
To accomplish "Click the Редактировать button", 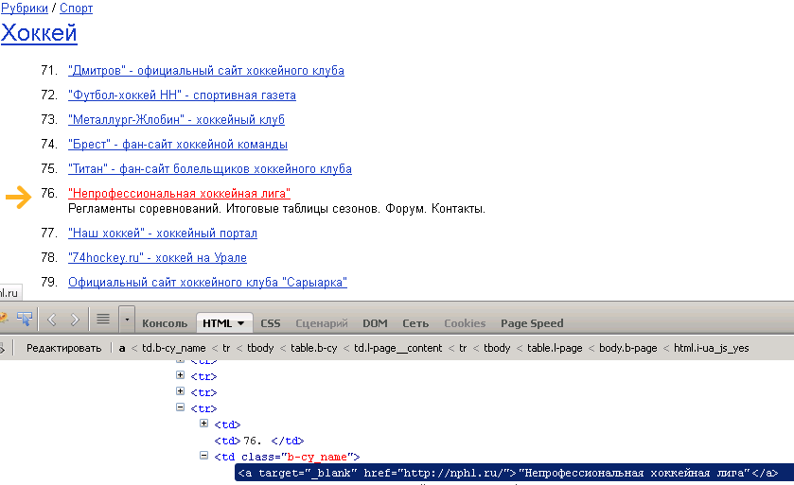I will (63, 348).
